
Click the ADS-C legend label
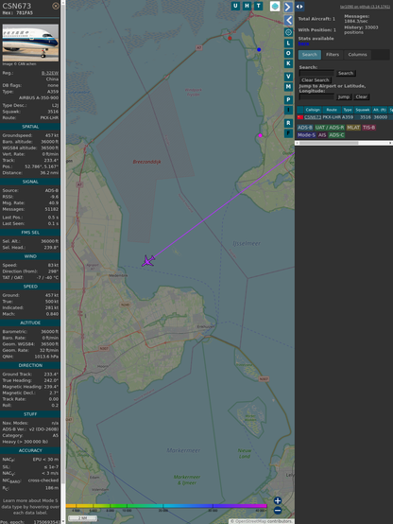tap(336, 135)
